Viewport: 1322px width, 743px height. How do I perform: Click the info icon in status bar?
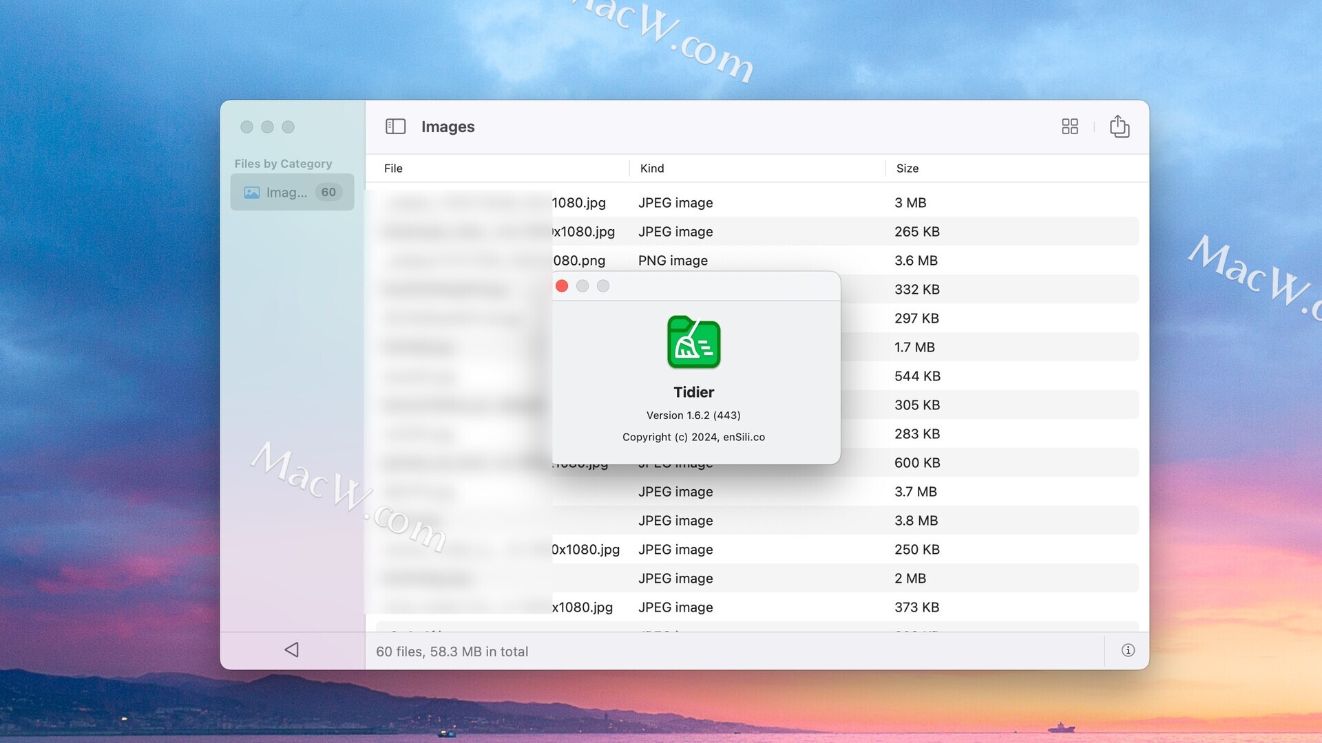click(x=1128, y=650)
